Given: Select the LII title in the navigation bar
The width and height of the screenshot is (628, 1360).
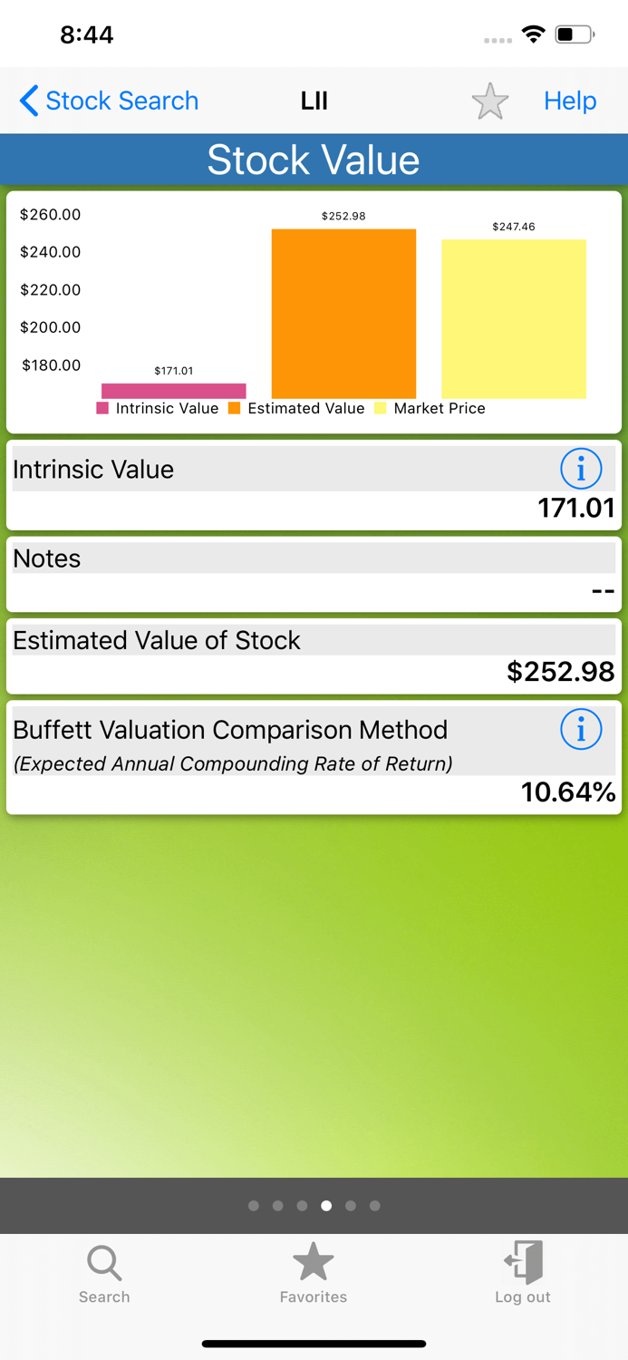Looking at the screenshot, I should click(x=314, y=101).
